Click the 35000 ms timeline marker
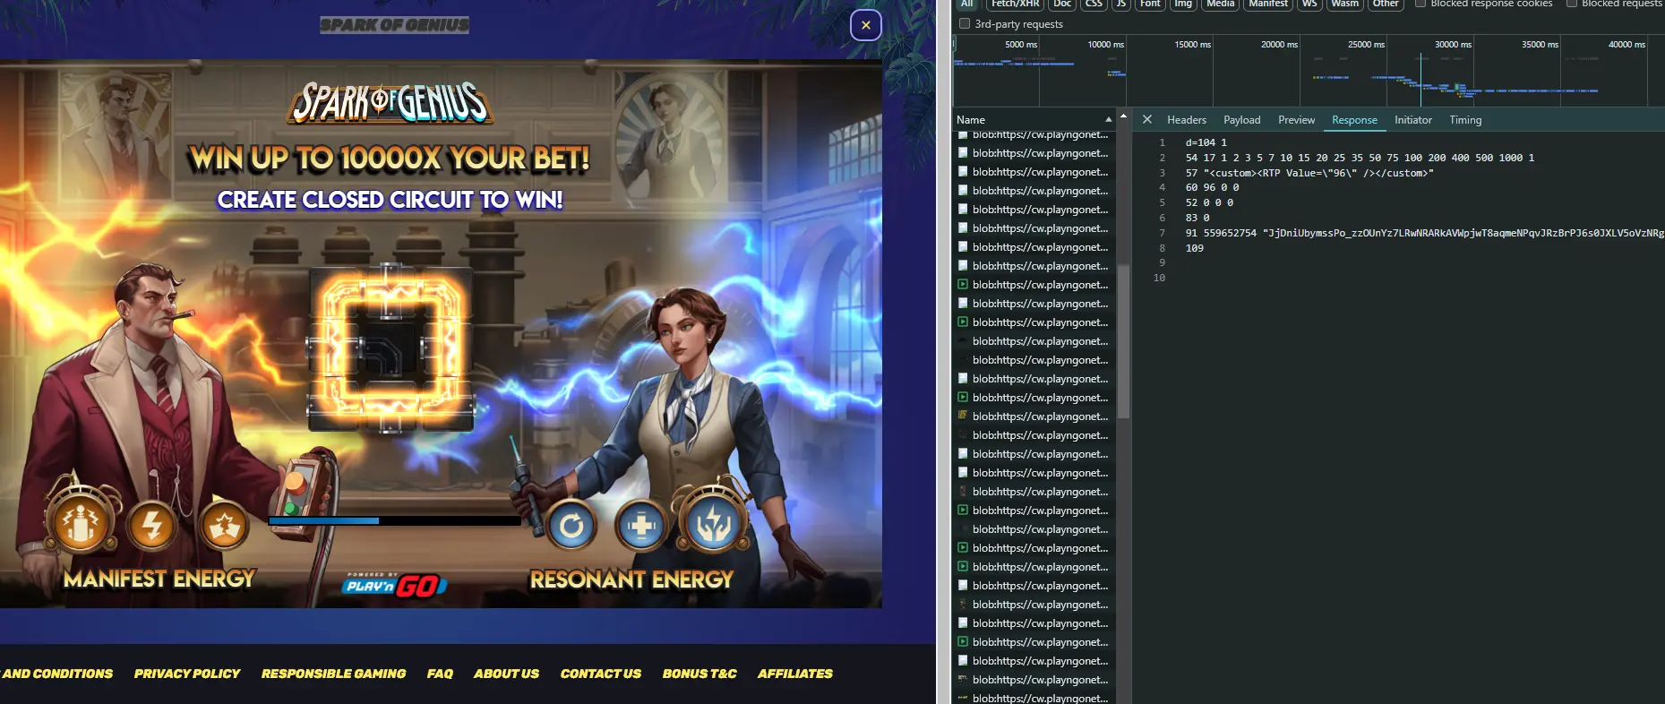The image size is (1665, 704). pos(1540,45)
